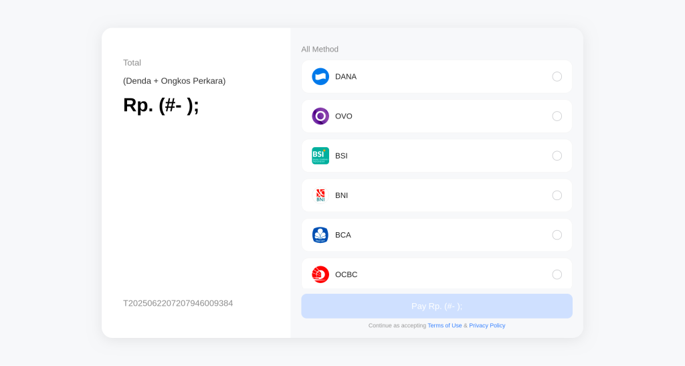Select the BCA radio button
685x366 pixels.
[557, 235]
